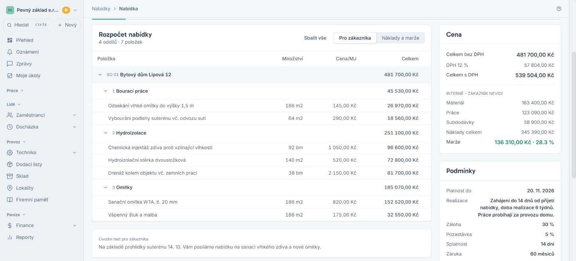
Task: Open the Přehled dashboard icon
Action: (10, 40)
